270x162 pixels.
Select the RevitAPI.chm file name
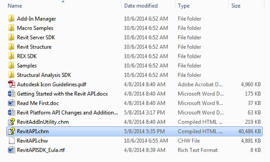click(x=33, y=131)
